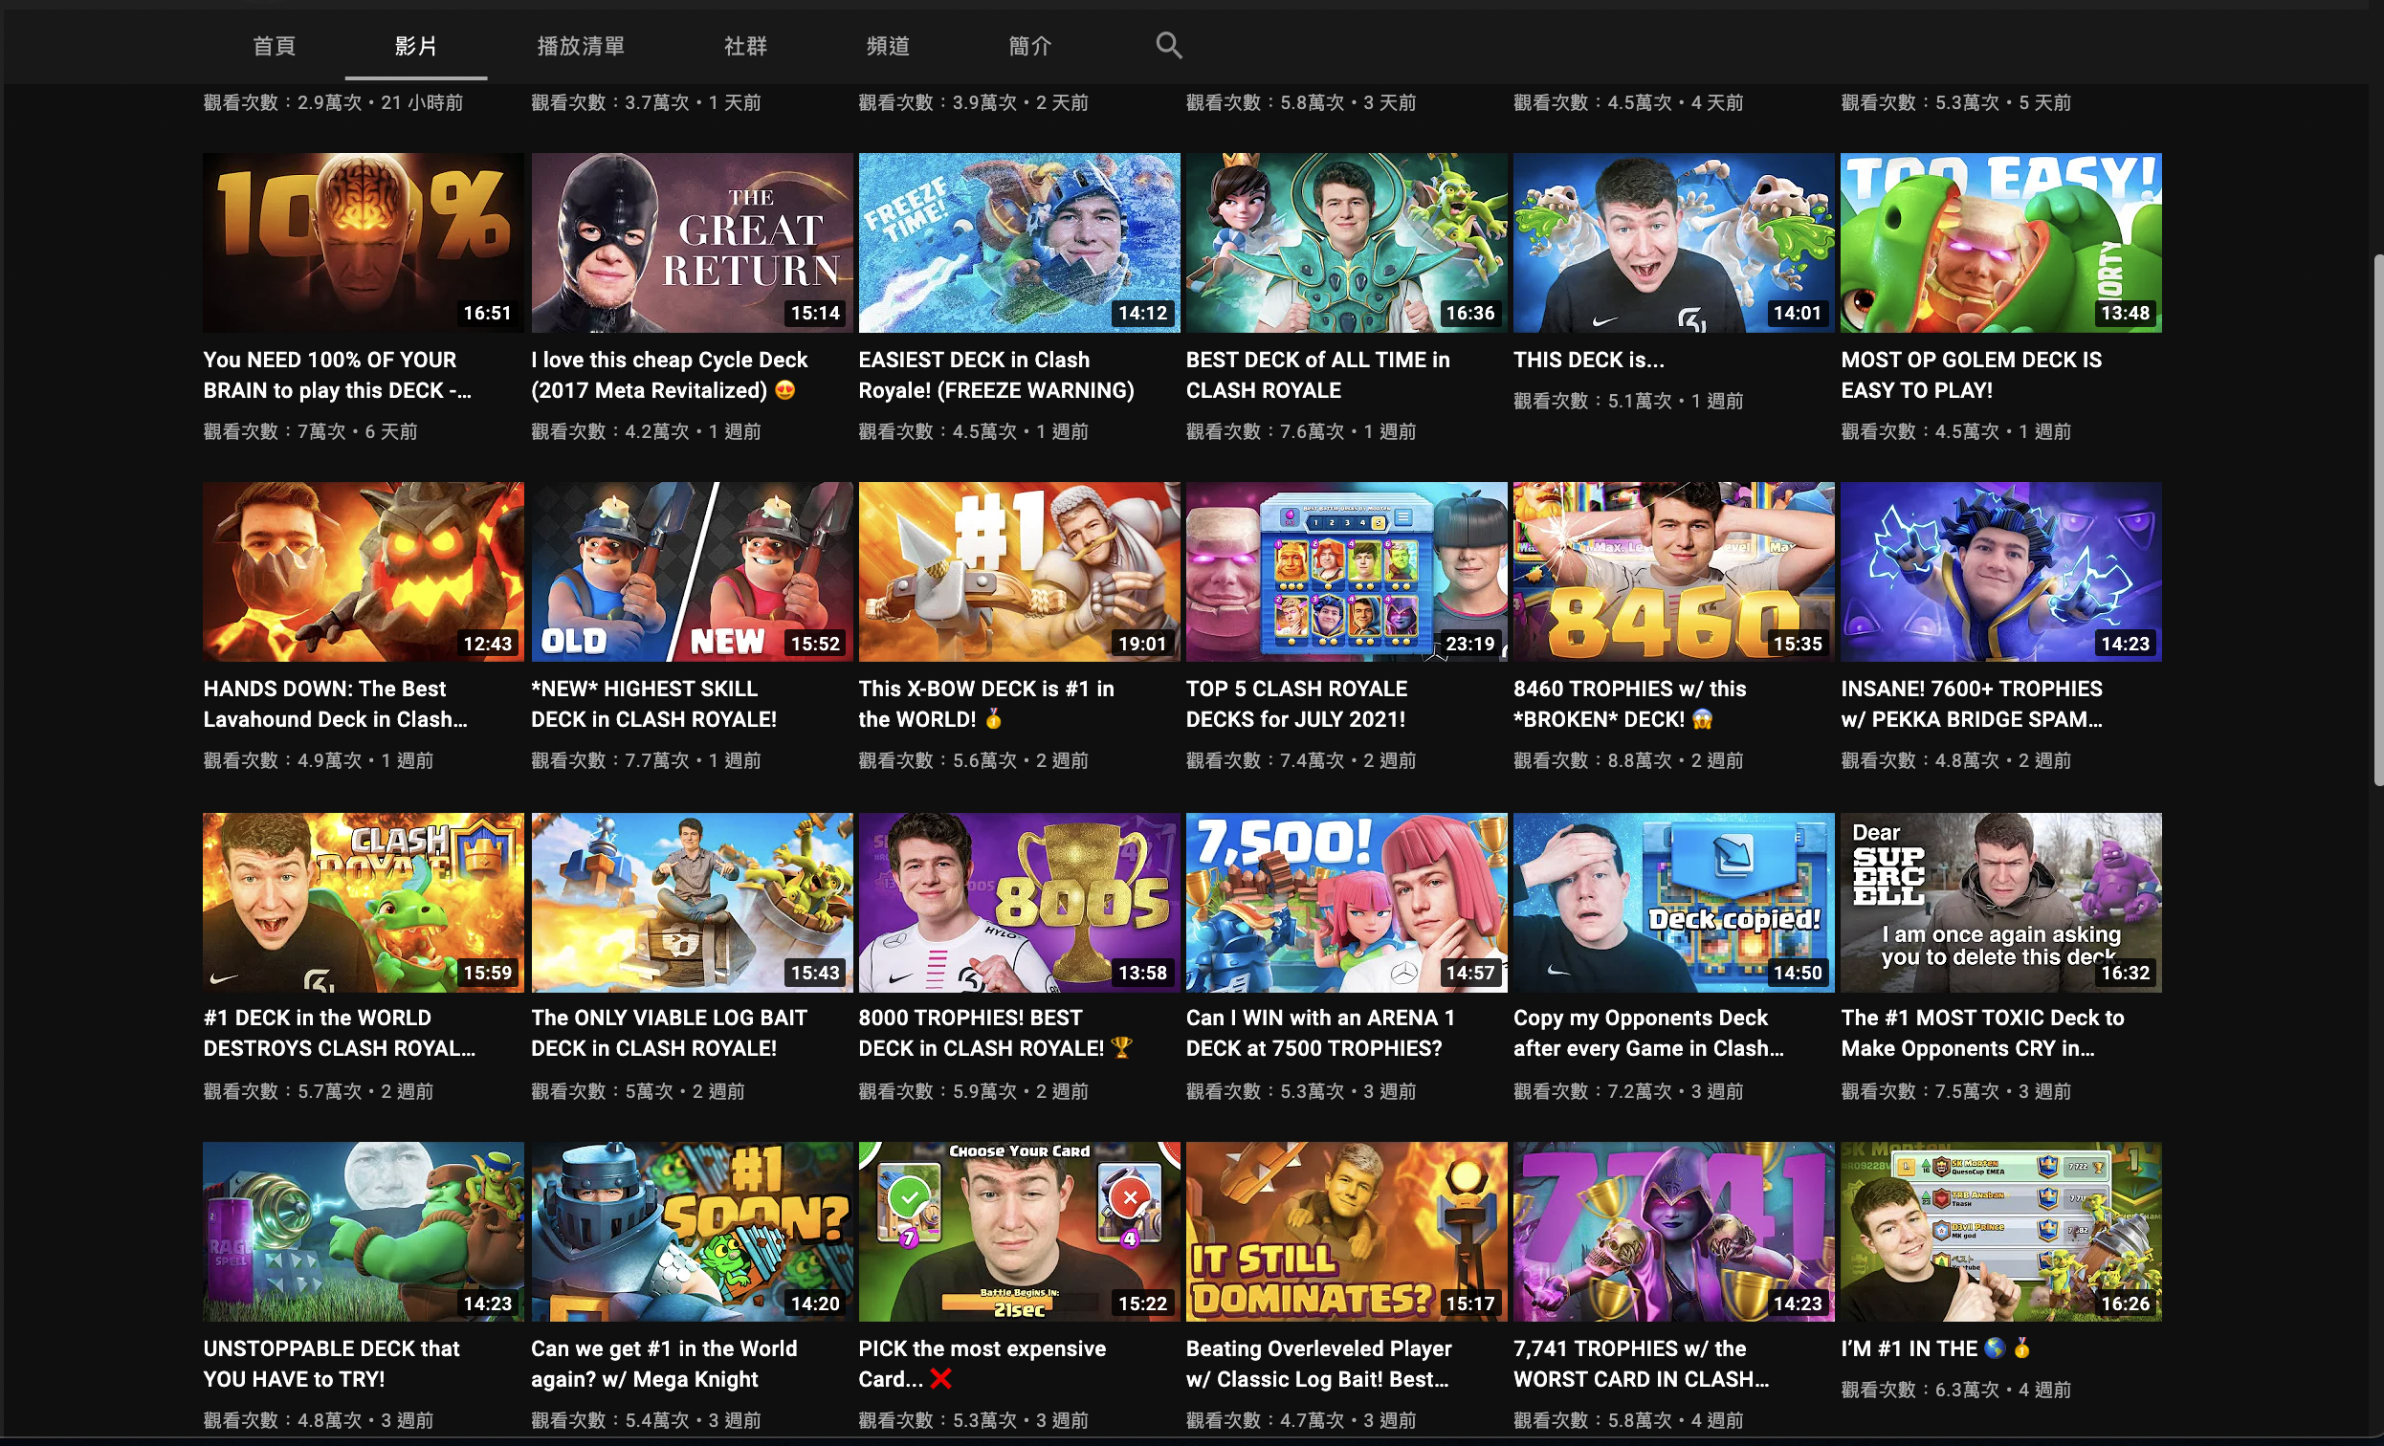Open 'TOP 5 CLASH ROYALE DECKS' title

(1296, 703)
